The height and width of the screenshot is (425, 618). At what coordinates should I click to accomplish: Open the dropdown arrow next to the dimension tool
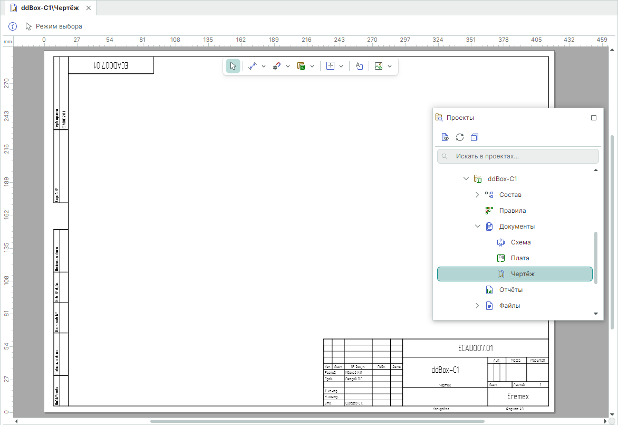[x=264, y=66]
